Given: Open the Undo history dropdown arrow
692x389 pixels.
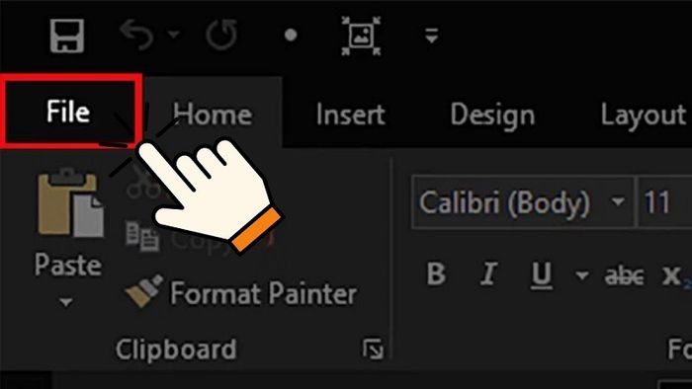Looking at the screenshot, I should click(173, 34).
